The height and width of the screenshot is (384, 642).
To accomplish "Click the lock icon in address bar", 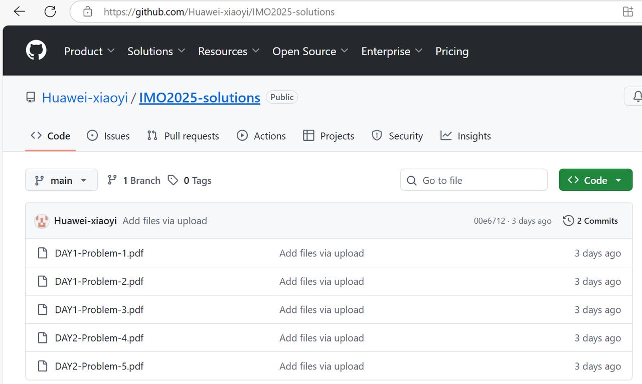I will coord(88,12).
